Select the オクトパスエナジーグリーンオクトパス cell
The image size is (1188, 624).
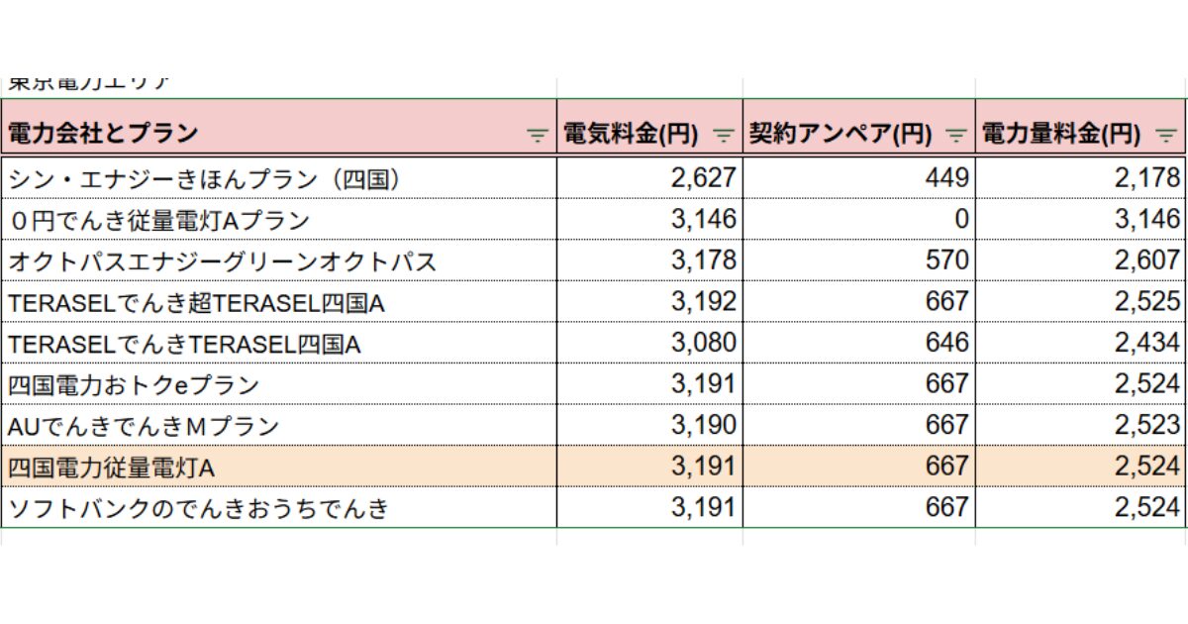[279, 260]
